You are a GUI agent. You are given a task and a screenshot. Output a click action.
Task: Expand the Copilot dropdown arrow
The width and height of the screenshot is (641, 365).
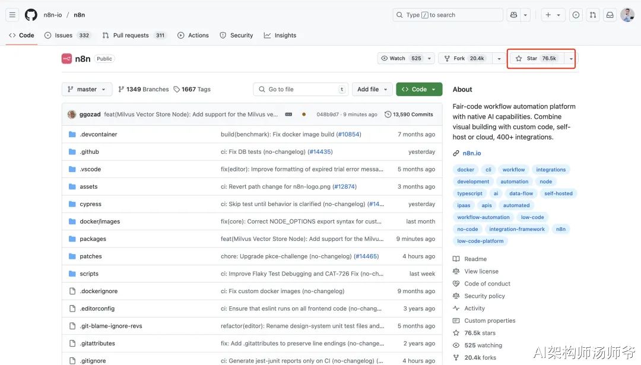pos(525,15)
